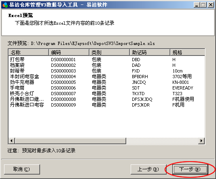This screenshot has height=179, width=216.
Task: Select the 劲牛充电器 row
Action: pyautogui.click(x=107, y=82)
